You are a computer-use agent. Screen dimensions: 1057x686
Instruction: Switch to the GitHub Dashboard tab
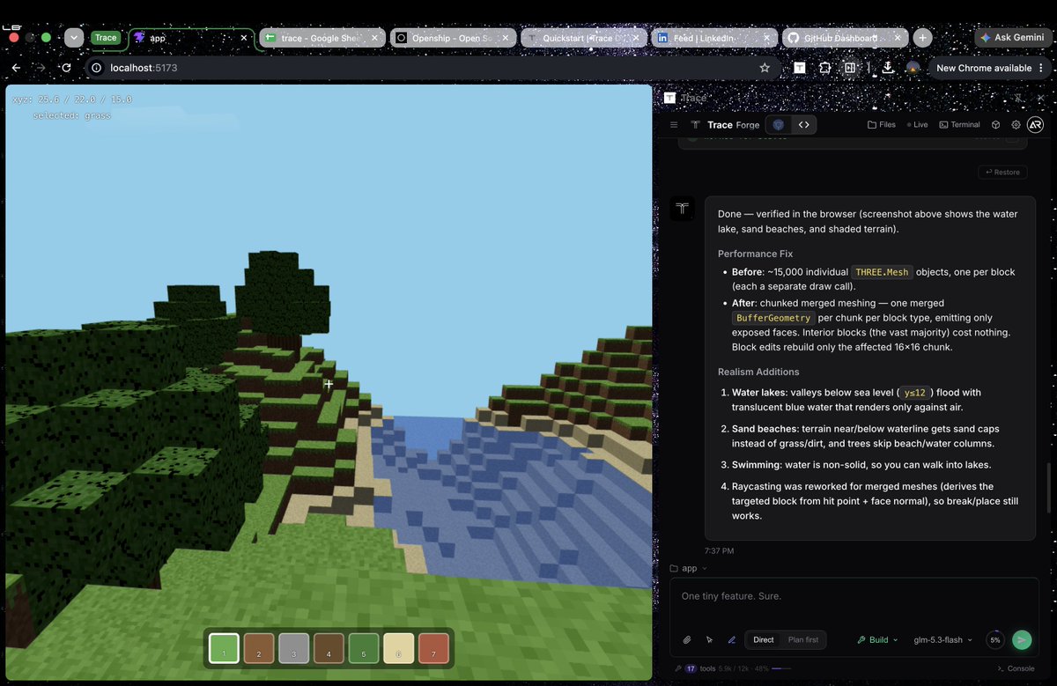tap(844, 38)
